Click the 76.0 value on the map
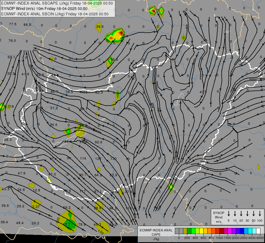 (x=12, y=41)
